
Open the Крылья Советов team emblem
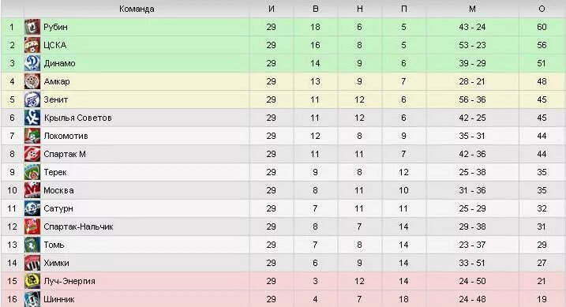pos(32,118)
